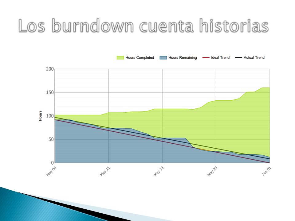This screenshot has width=295, height=221.
Task: Click the 200 y-axis value
Action: pos(50,69)
